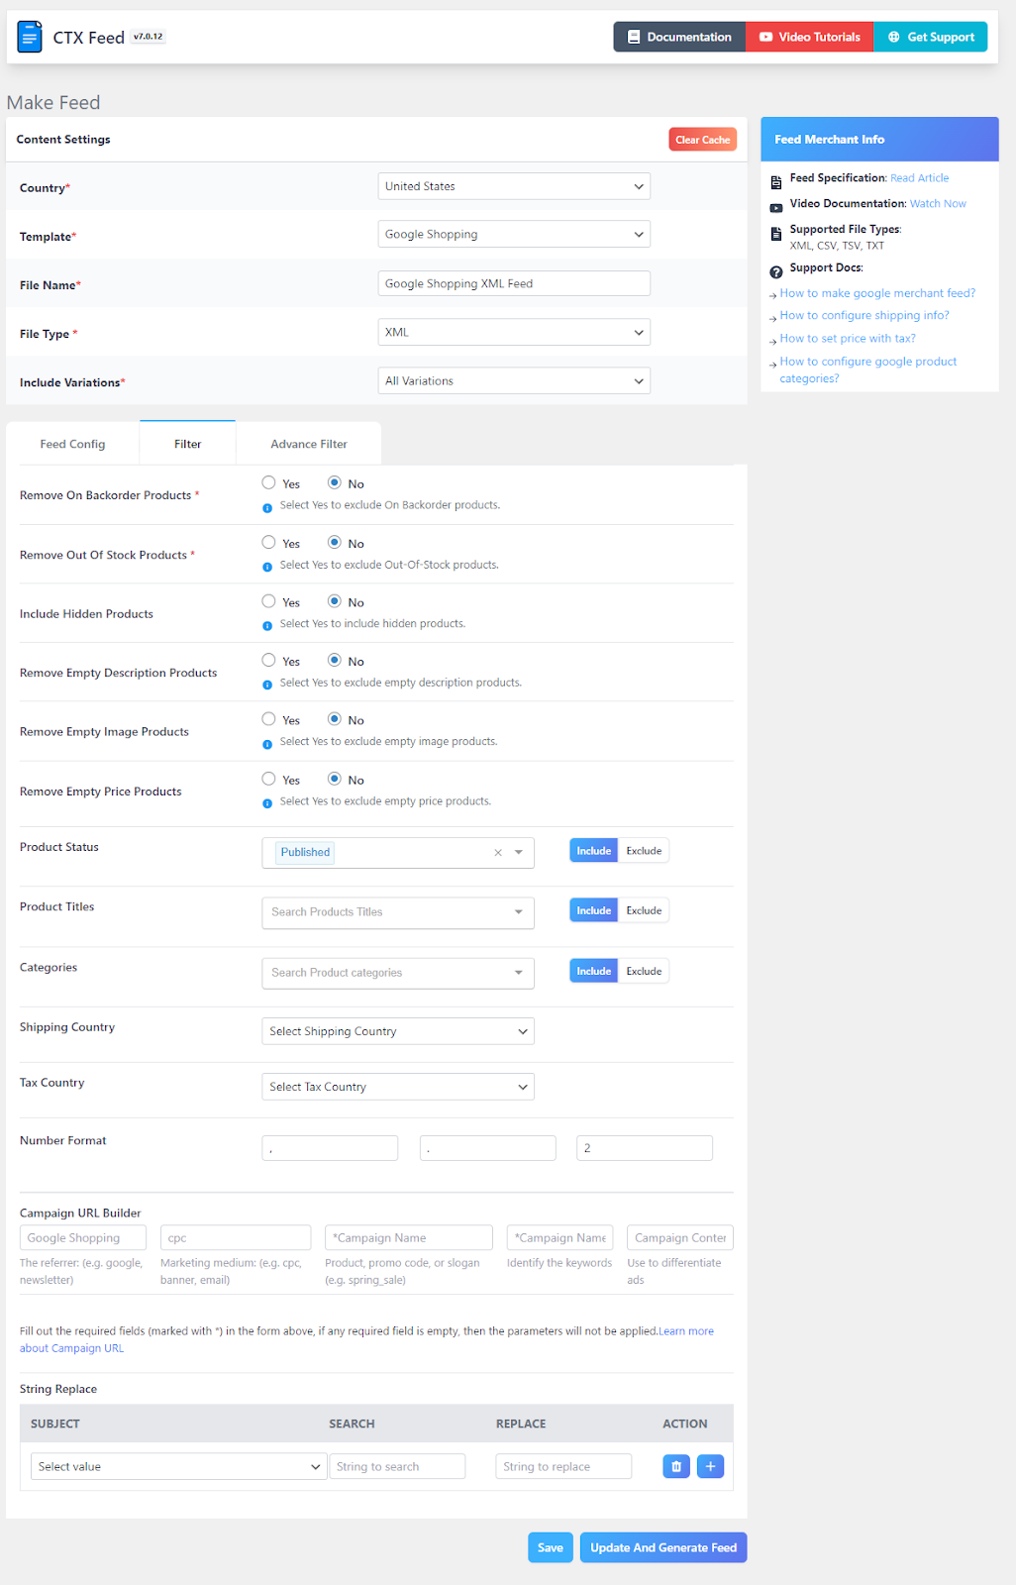The image size is (1016, 1585).
Task: Open the Documentation button
Action: [x=679, y=37]
